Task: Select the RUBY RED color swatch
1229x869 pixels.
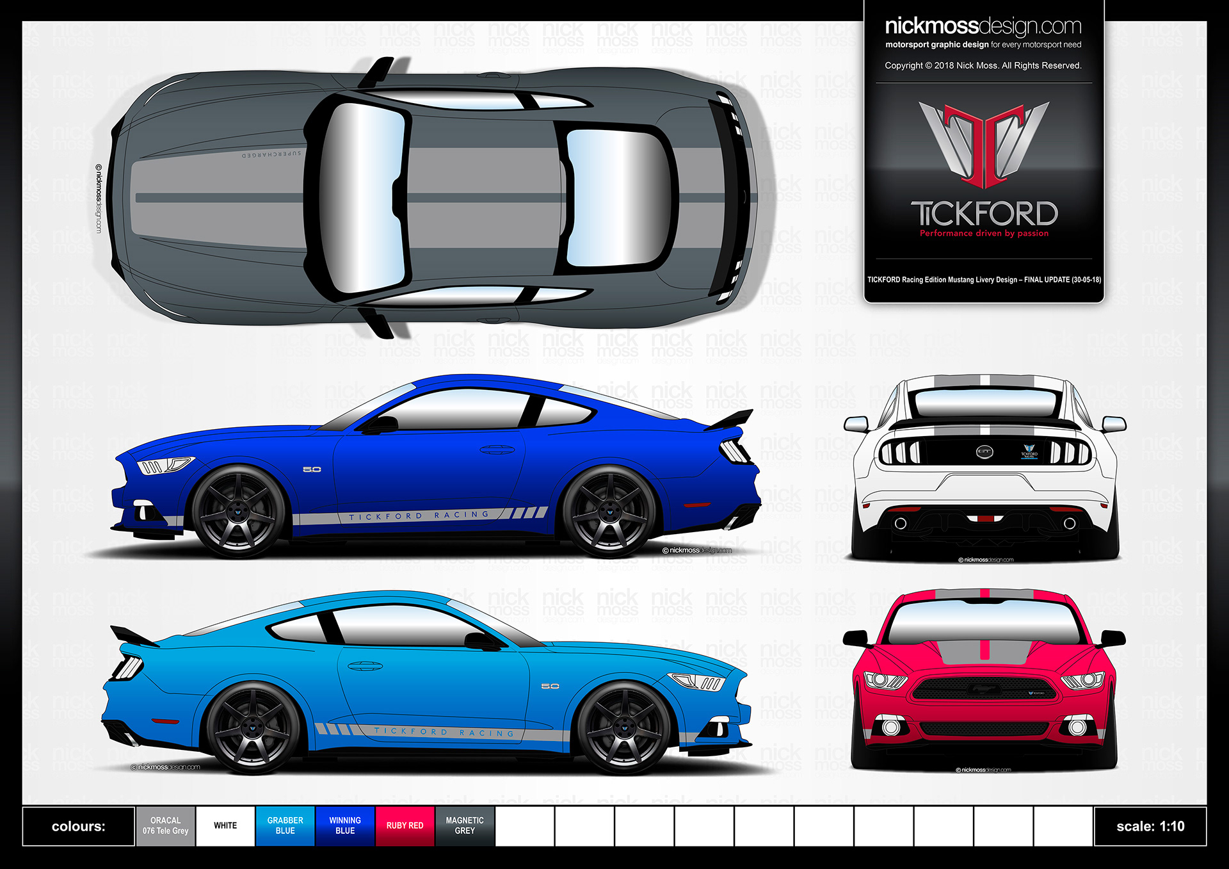Action: point(405,825)
